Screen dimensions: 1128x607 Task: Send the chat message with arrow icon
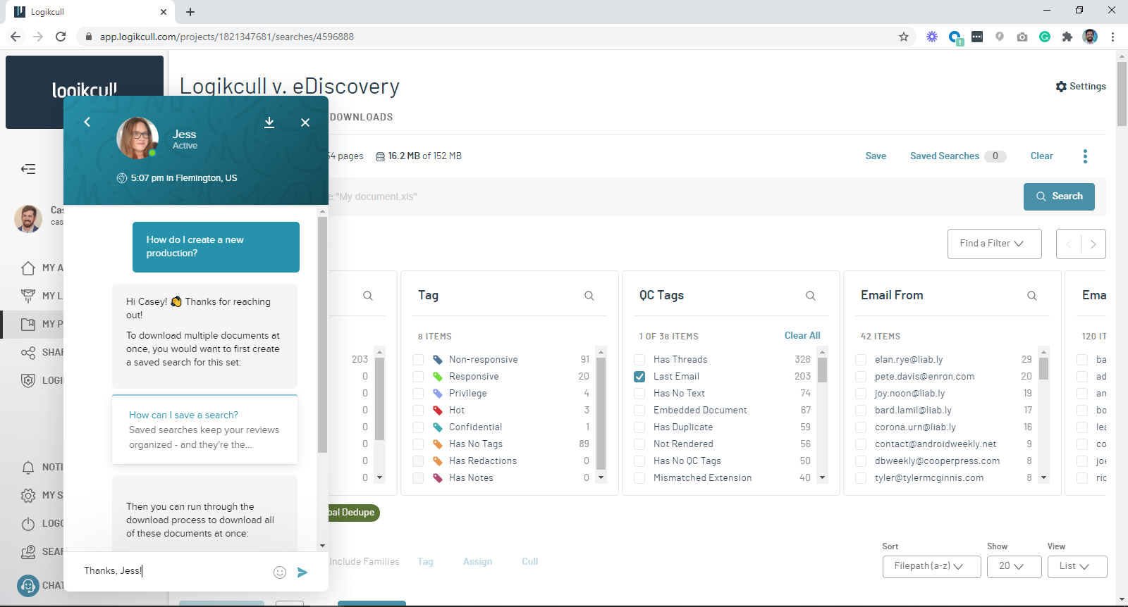[302, 572]
